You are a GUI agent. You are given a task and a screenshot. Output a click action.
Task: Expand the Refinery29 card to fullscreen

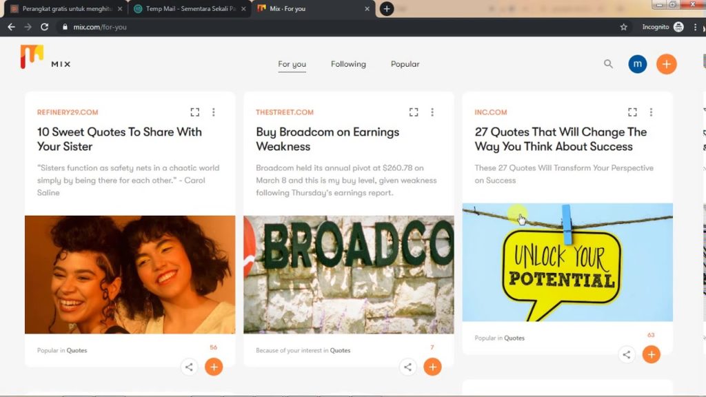click(195, 112)
